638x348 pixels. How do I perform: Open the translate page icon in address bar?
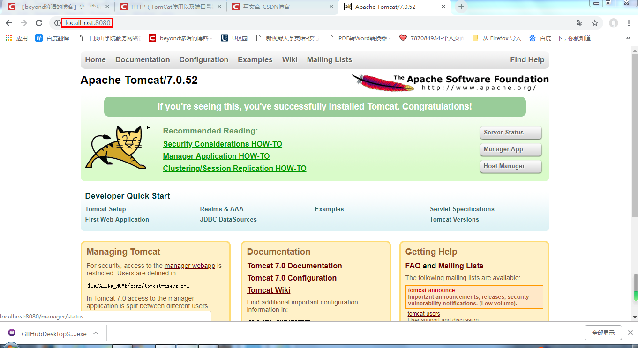580,23
